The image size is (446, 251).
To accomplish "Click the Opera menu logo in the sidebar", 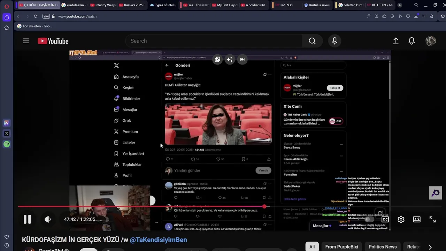I will [7, 6].
